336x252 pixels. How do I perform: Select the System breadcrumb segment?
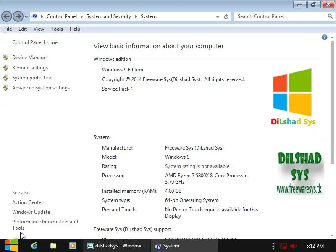[x=149, y=16]
